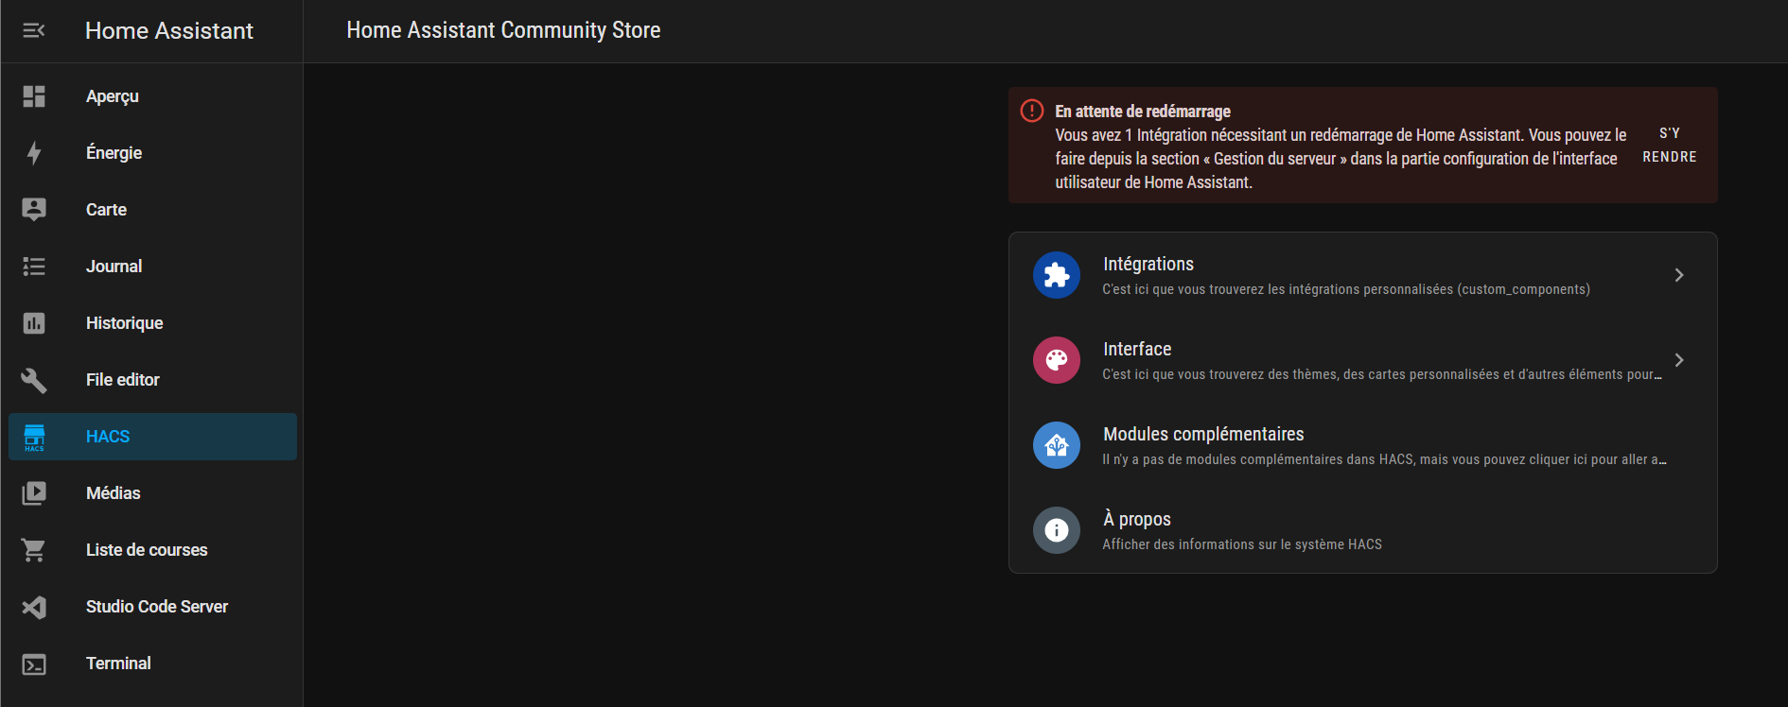
Task: Click the Historique chart icon
Action: point(34,323)
